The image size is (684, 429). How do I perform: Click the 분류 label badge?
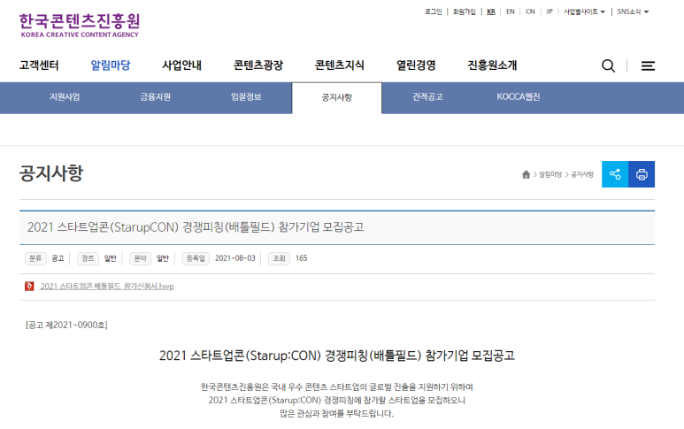point(35,258)
